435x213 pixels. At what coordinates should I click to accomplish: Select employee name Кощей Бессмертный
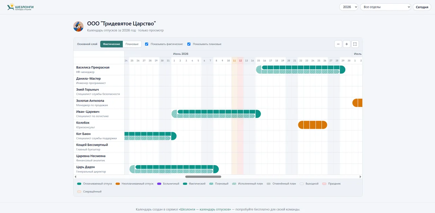click(93, 145)
